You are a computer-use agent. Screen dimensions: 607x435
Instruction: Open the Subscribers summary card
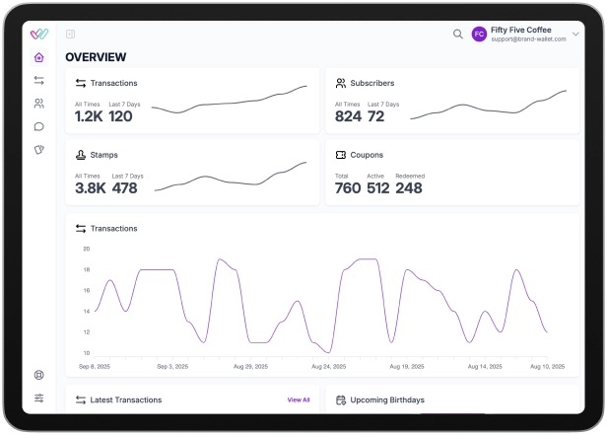(x=452, y=101)
